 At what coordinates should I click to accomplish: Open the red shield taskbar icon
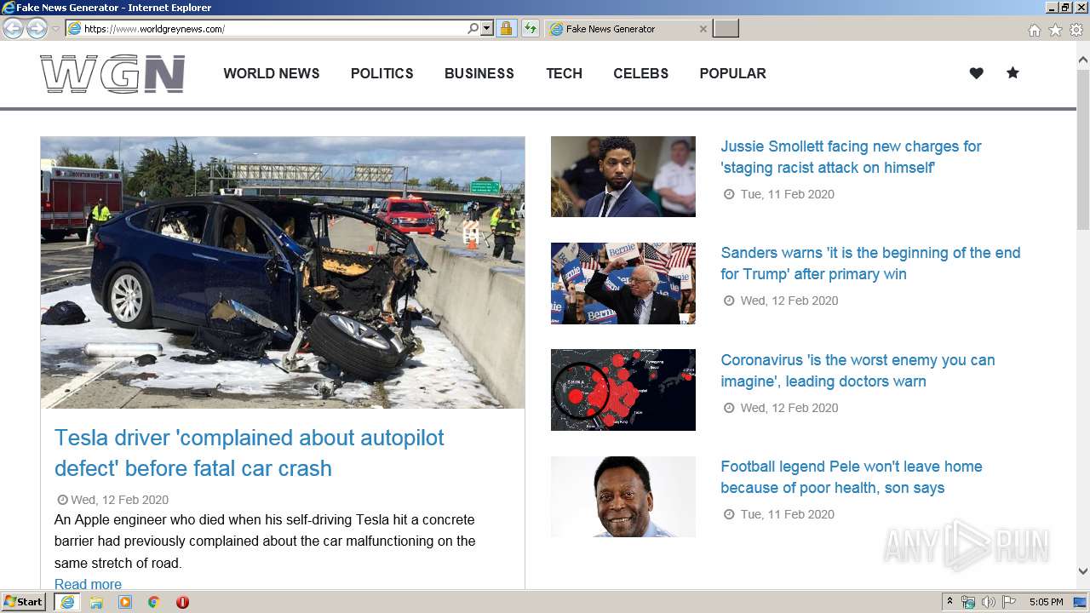[x=182, y=602]
